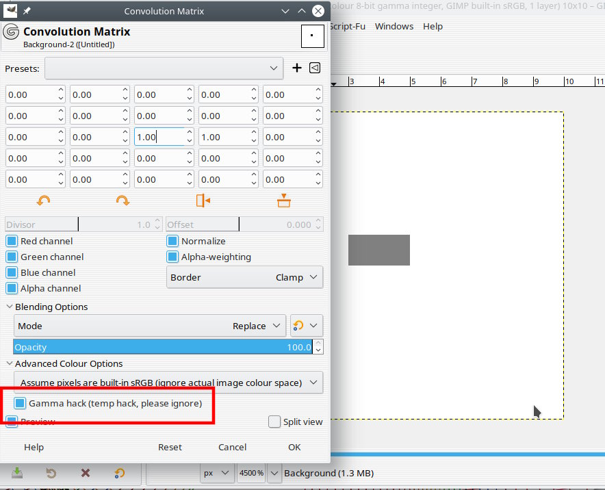Click the GIMP Wilber icon in title bar

[x=10, y=11]
